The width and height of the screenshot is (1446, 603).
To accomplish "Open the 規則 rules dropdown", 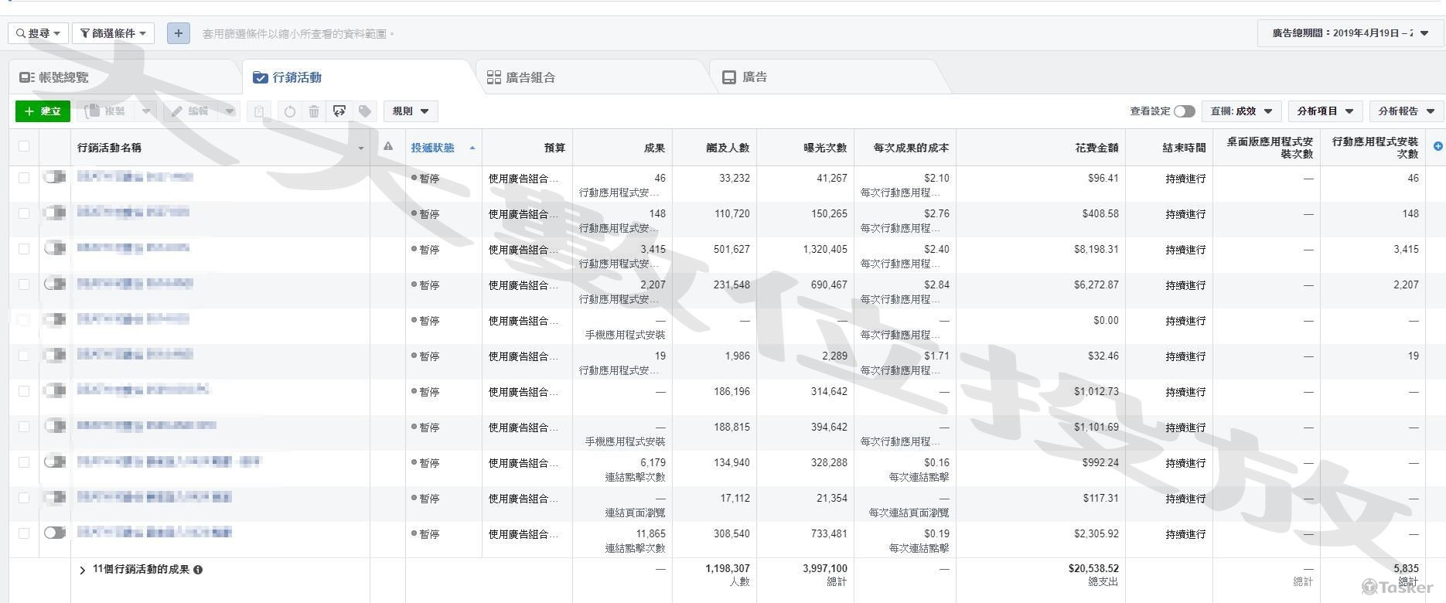I will tap(411, 111).
